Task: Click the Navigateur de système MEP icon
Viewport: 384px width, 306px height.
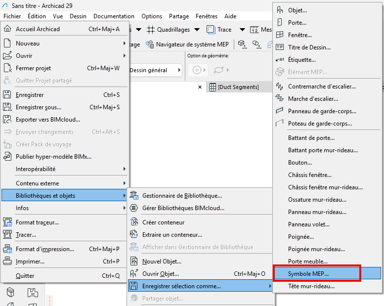Action: 150,44
